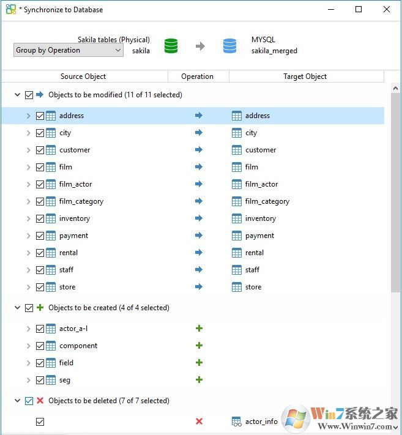Click the vertical scrollbar thumb
Image resolution: width=402 pixels, height=435 pixels.
[396, 193]
